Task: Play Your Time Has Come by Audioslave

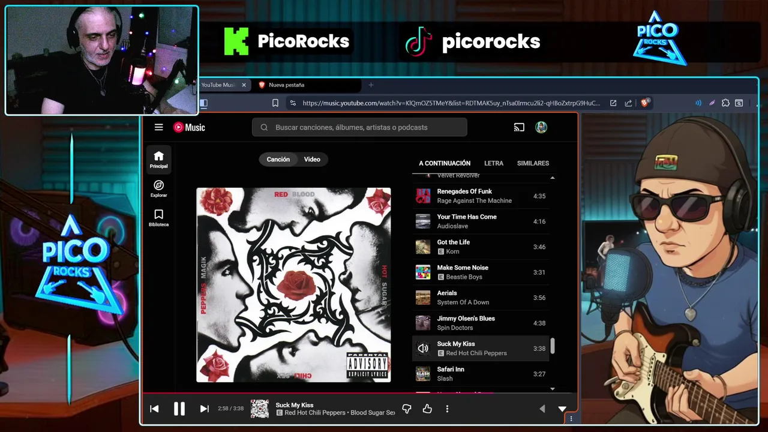Action: (481, 221)
